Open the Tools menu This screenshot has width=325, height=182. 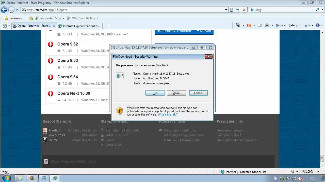308,25
